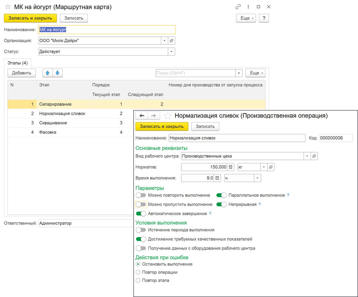
Task: Open Вид рабочего центра record icon
Action: pyautogui.click(x=314, y=156)
